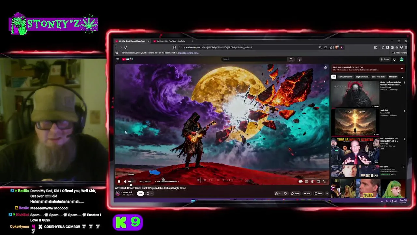Expand the 'Next: Kiss' playlist panel

[x=402, y=69]
